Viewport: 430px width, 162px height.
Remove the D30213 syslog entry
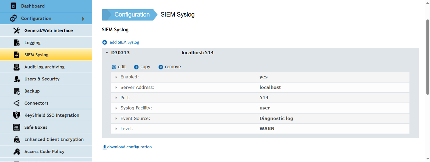tap(170, 67)
